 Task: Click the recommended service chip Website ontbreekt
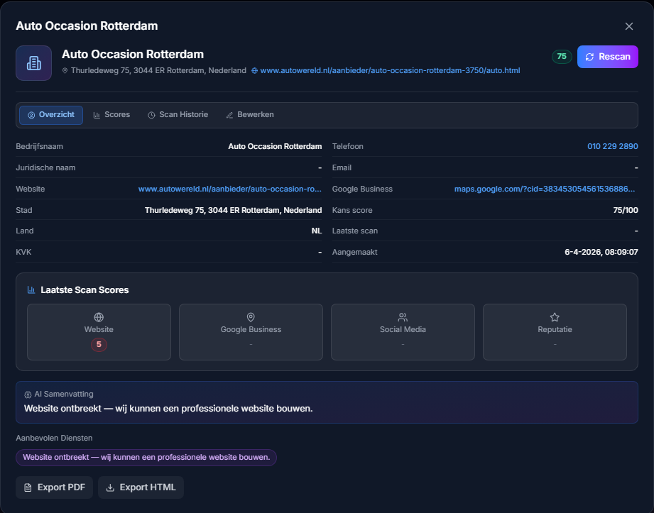[x=146, y=458]
